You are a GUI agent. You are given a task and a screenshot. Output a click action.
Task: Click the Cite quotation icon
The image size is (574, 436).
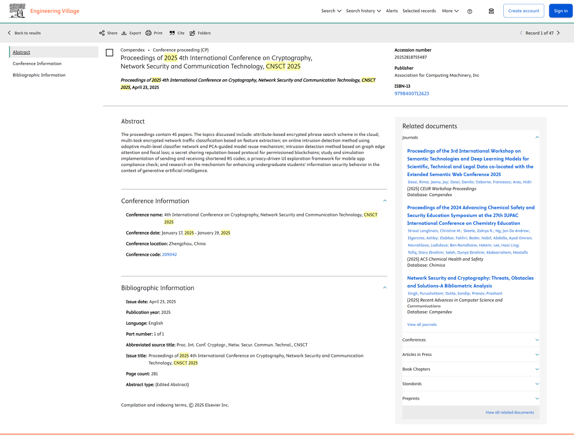[x=172, y=33]
